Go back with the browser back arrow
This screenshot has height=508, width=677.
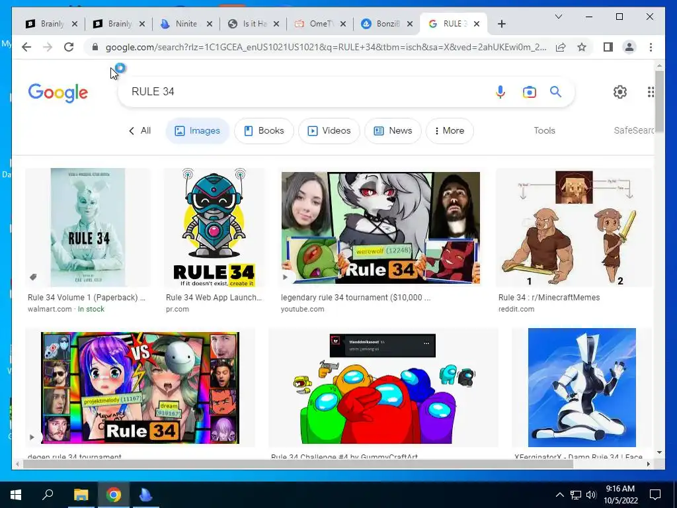point(26,47)
